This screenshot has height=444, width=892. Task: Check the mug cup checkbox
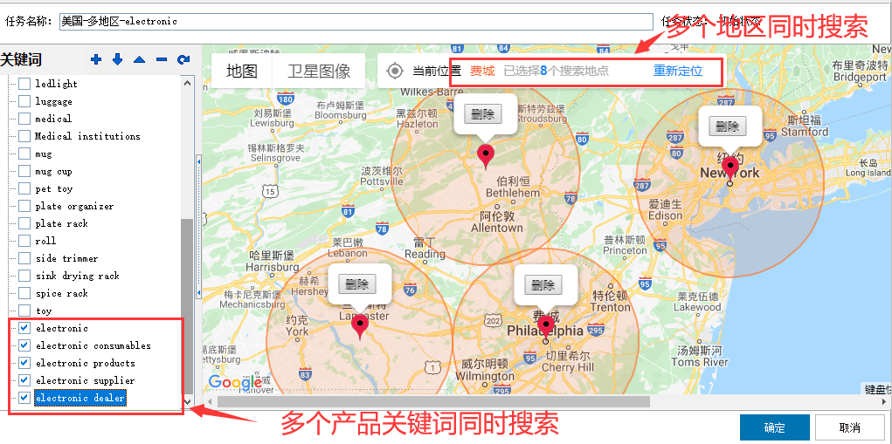pos(24,171)
